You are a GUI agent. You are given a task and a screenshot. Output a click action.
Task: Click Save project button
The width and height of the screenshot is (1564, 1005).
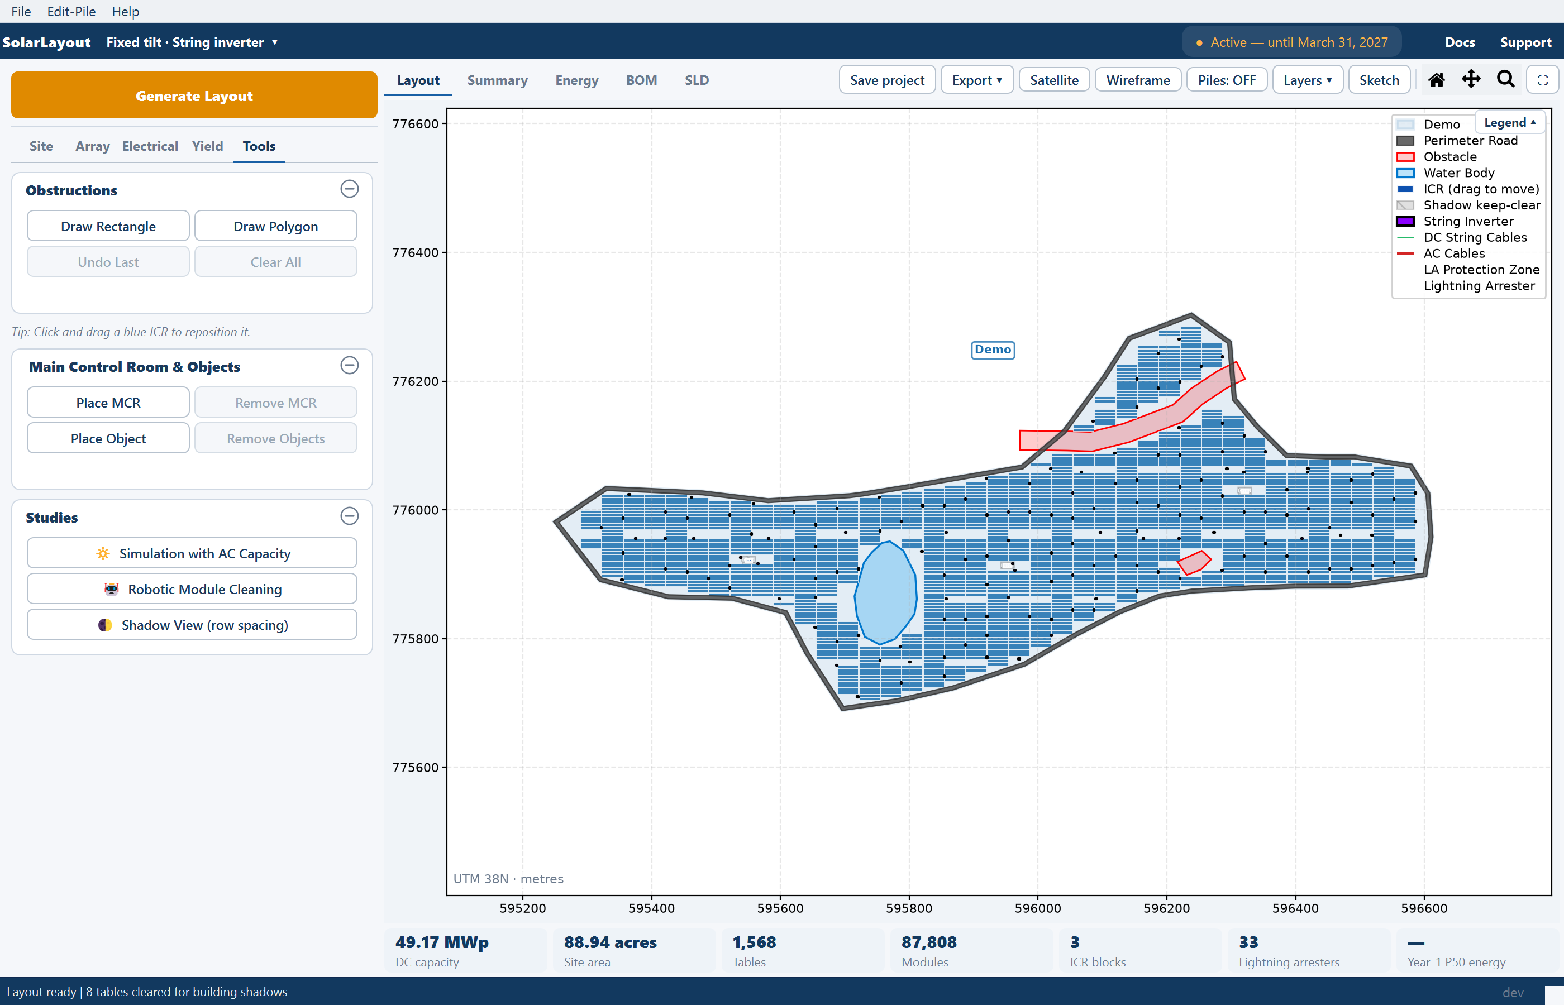[x=887, y=80]
